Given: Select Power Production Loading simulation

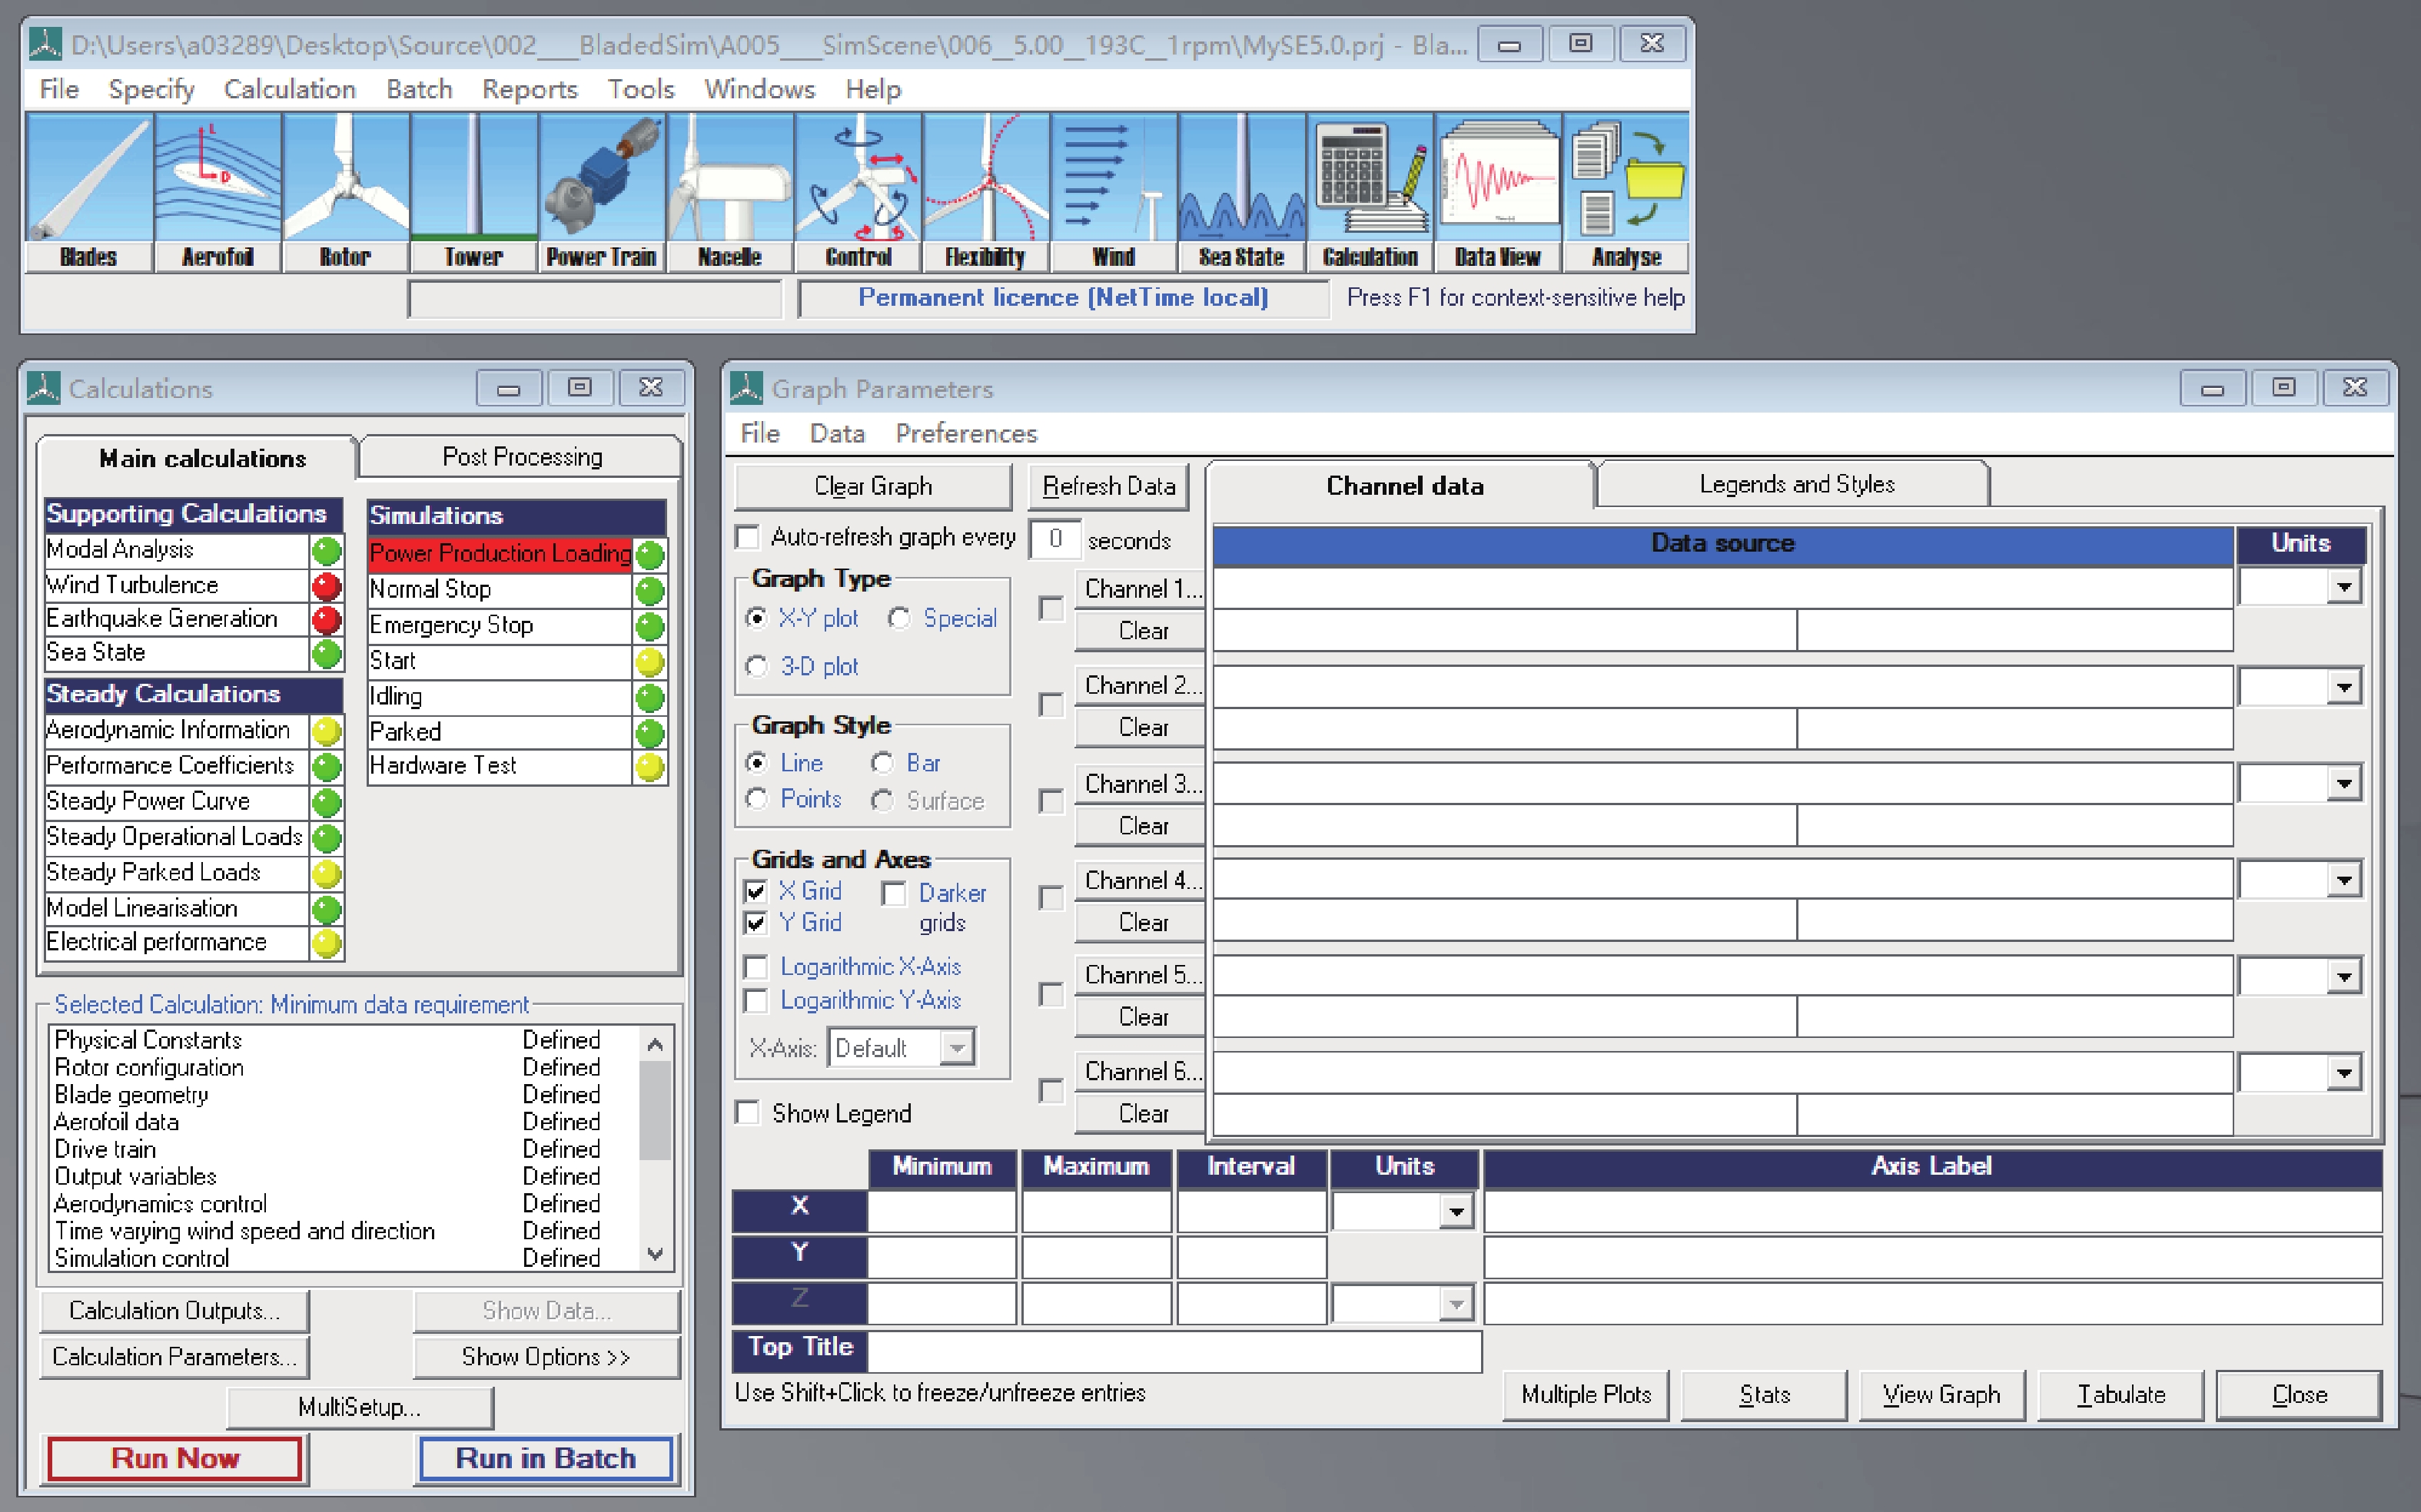Looking at the screenshot, I should [500, 554].
